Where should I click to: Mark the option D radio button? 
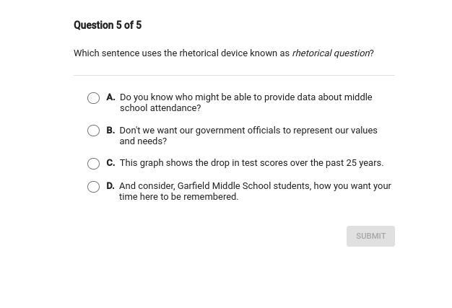93,187
